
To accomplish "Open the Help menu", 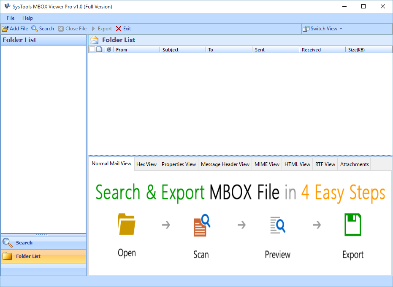I will tap(27, 18).
